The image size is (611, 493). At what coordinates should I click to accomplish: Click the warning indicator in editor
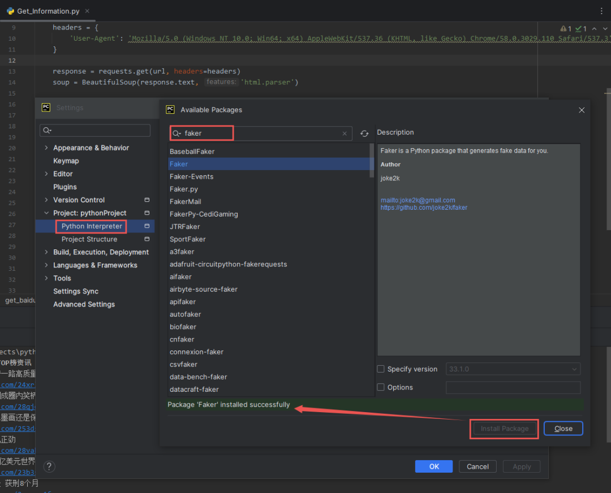pyautogui.click(x=566, y=29)
